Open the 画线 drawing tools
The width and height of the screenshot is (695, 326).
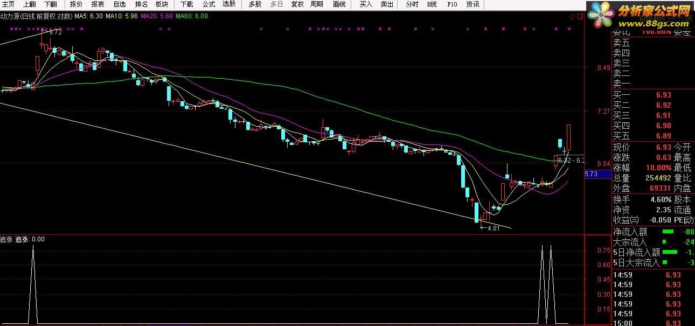click(x=339, y=4)
